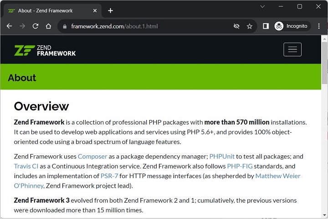Screen dimensions: 328x219
Task: Reload the current page
Action: [x=36, y=26]
